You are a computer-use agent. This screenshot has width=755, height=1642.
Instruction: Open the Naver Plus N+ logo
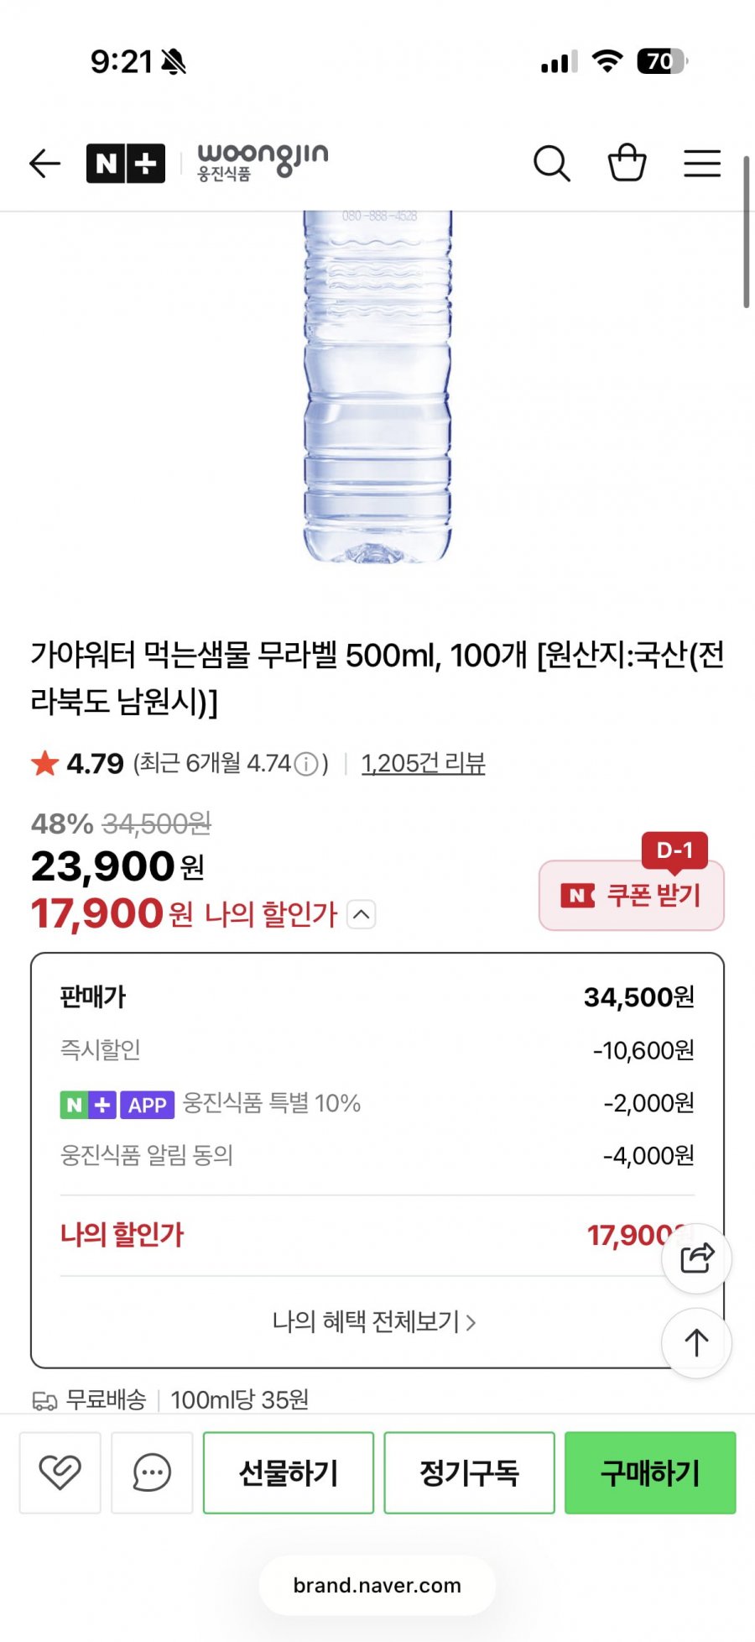[126, 163]
